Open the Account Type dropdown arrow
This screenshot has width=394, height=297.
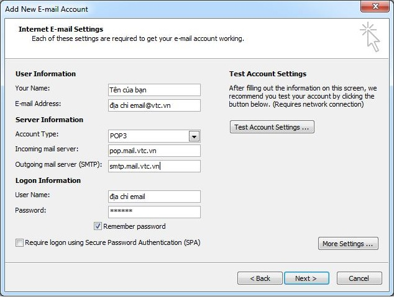194,137
